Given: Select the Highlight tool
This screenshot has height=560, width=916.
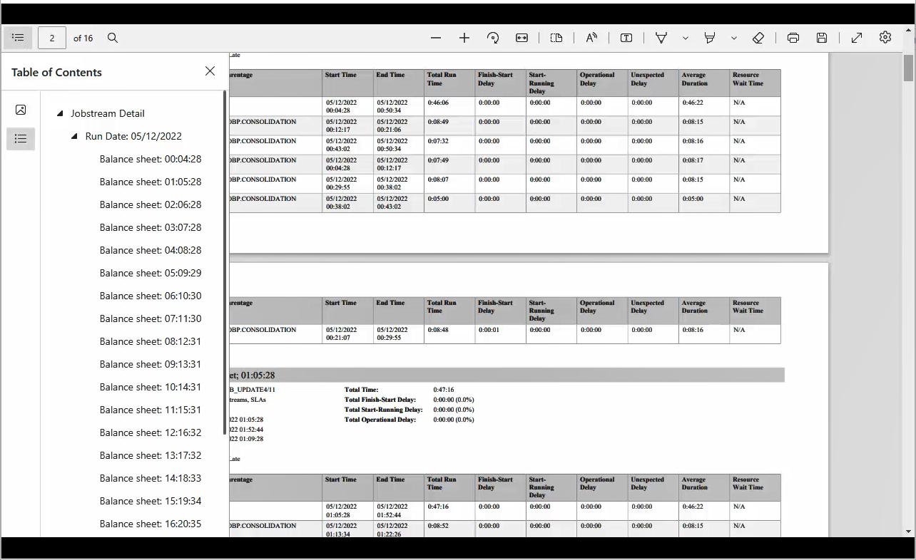Looking at the screenshot, I should pyautogui.click(x=710, y=38).
